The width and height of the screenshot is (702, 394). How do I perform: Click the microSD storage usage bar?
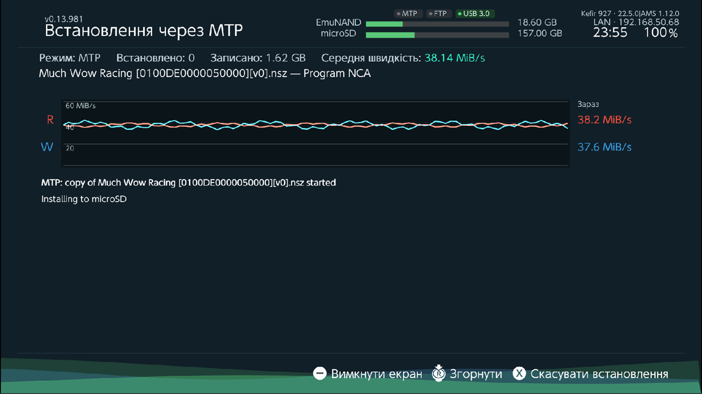(x=437, y=34)
